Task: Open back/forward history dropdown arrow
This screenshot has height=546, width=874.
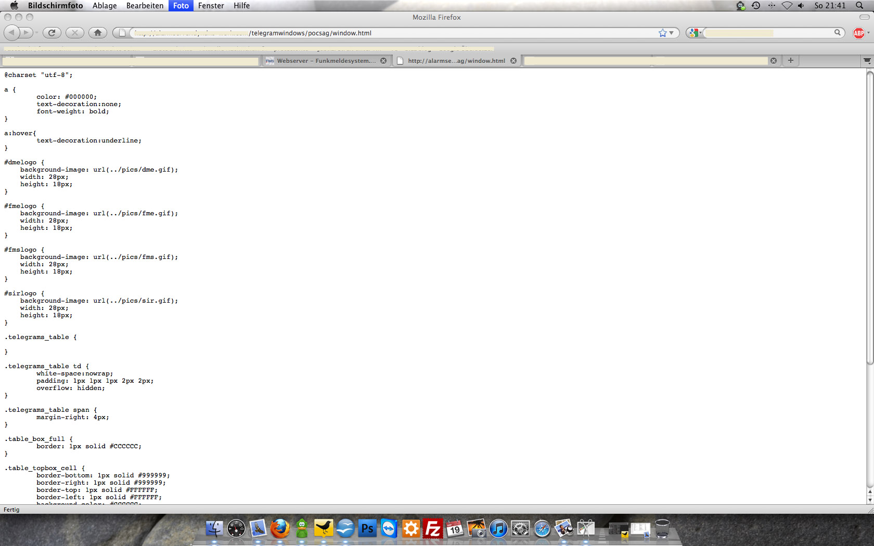Action: point(36,33)
